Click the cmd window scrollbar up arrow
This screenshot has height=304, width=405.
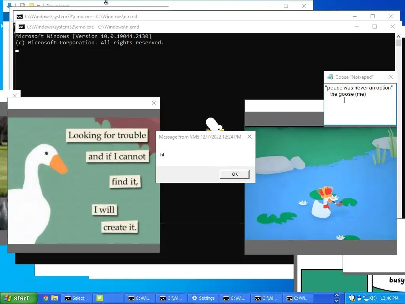[398, 36]
